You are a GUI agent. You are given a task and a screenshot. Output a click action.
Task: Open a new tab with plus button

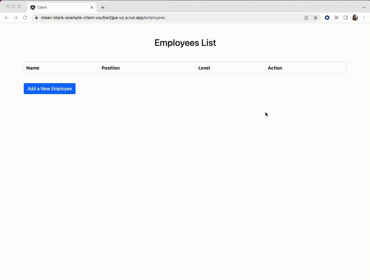pos(103,8)
